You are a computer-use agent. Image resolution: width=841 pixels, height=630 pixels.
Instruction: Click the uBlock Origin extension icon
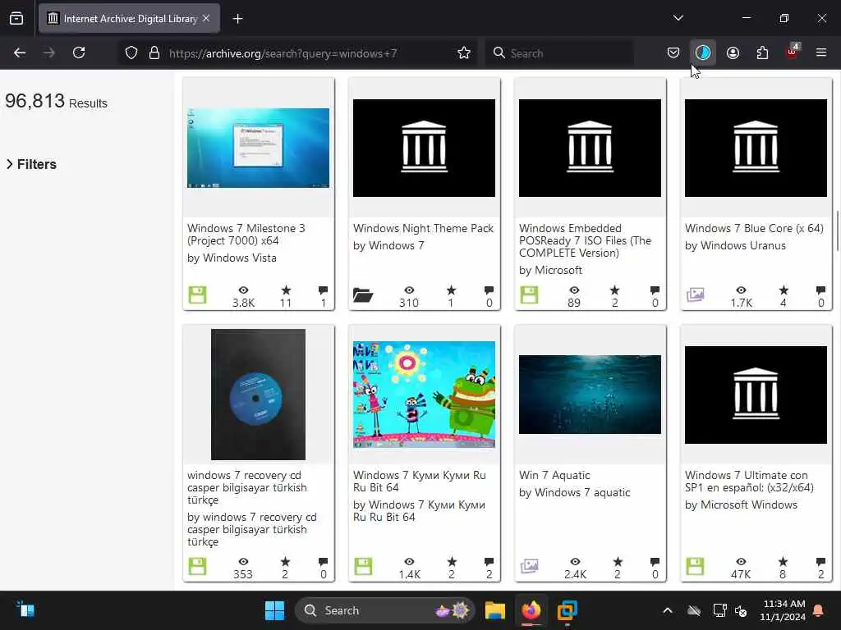click(793, 52)
